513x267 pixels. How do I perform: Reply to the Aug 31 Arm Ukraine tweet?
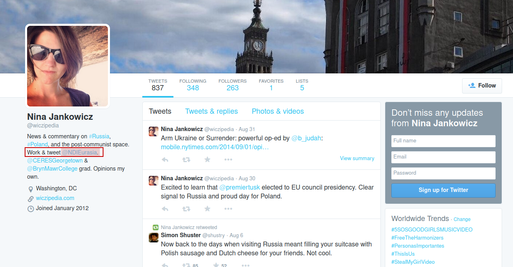(165, 160)
